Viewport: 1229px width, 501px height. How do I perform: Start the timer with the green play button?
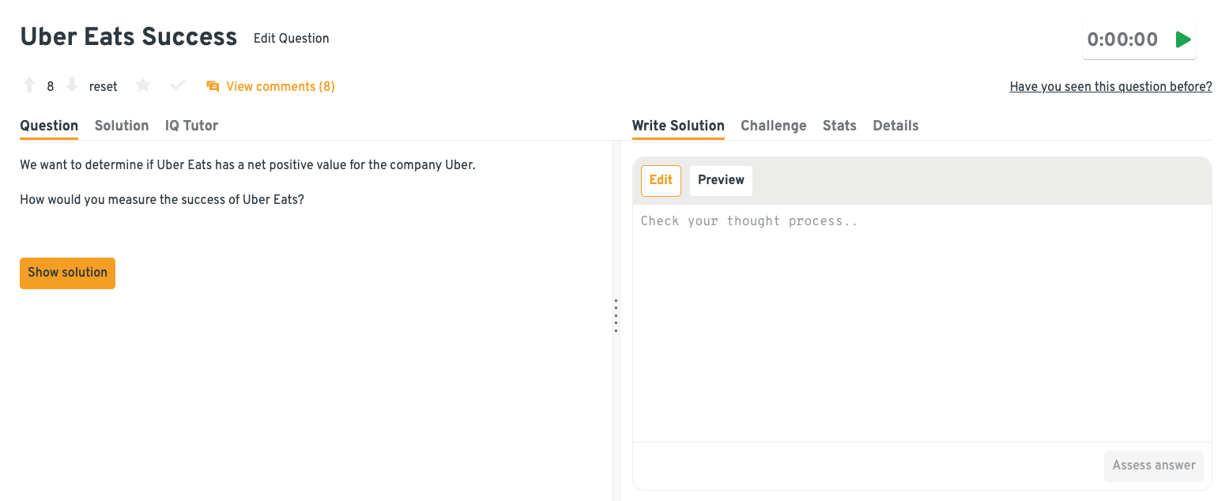[1182, 40]
